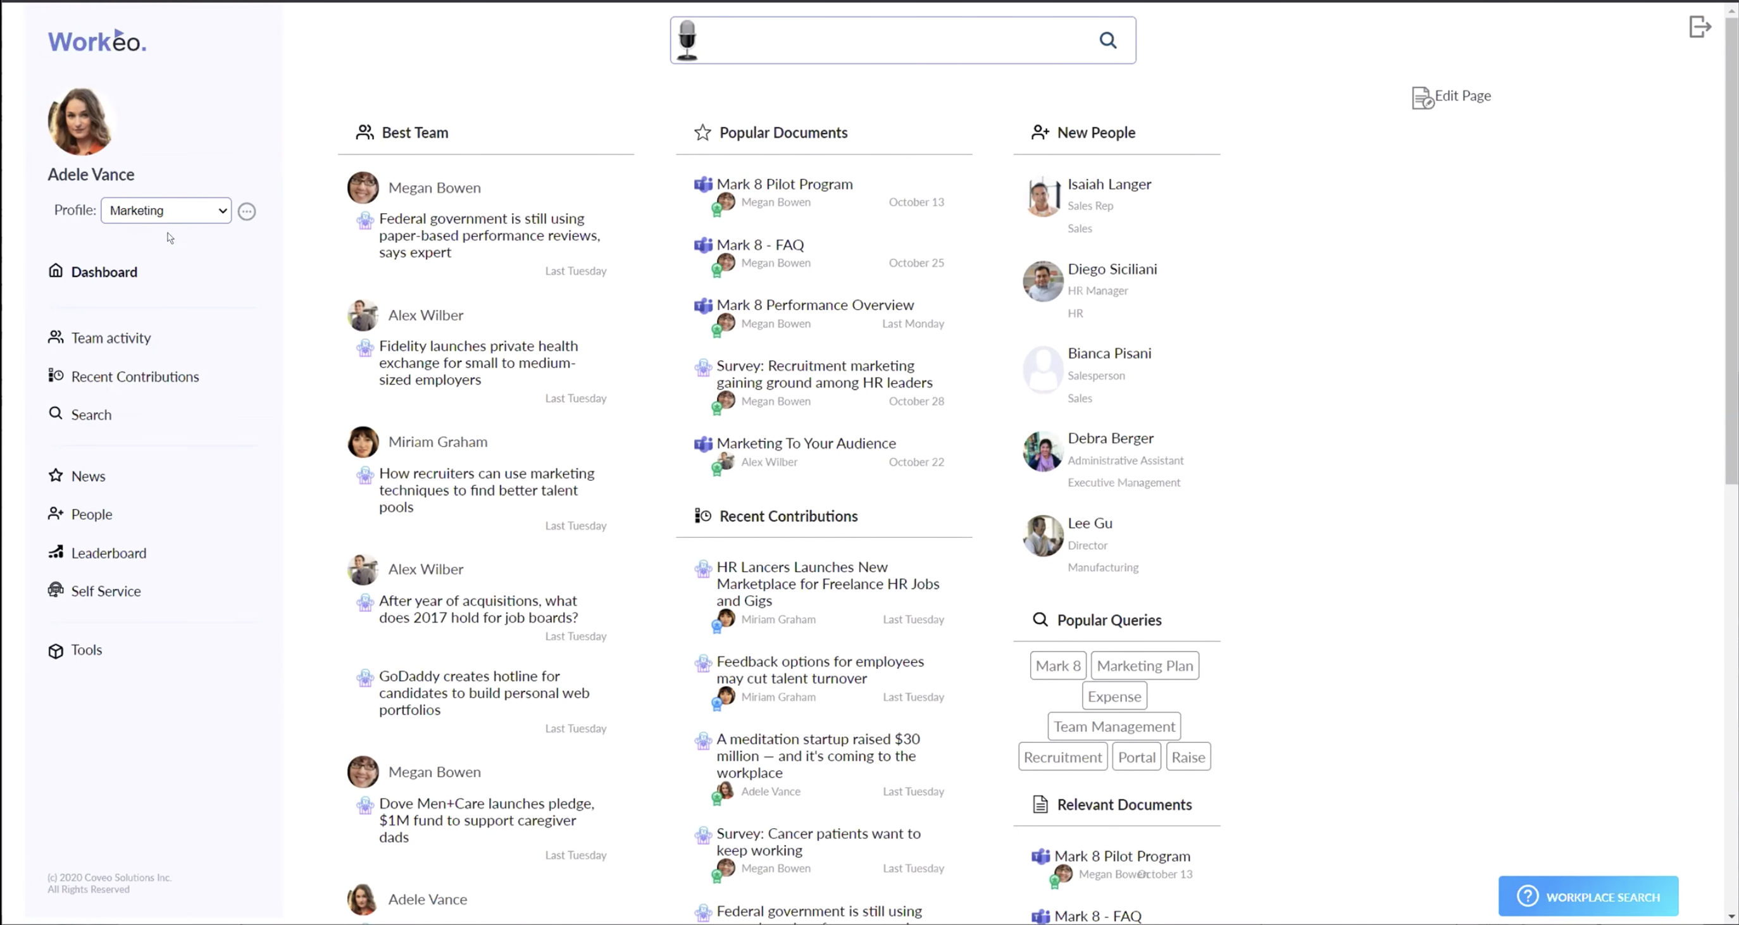Go to Team activity page

coord(111,338)
